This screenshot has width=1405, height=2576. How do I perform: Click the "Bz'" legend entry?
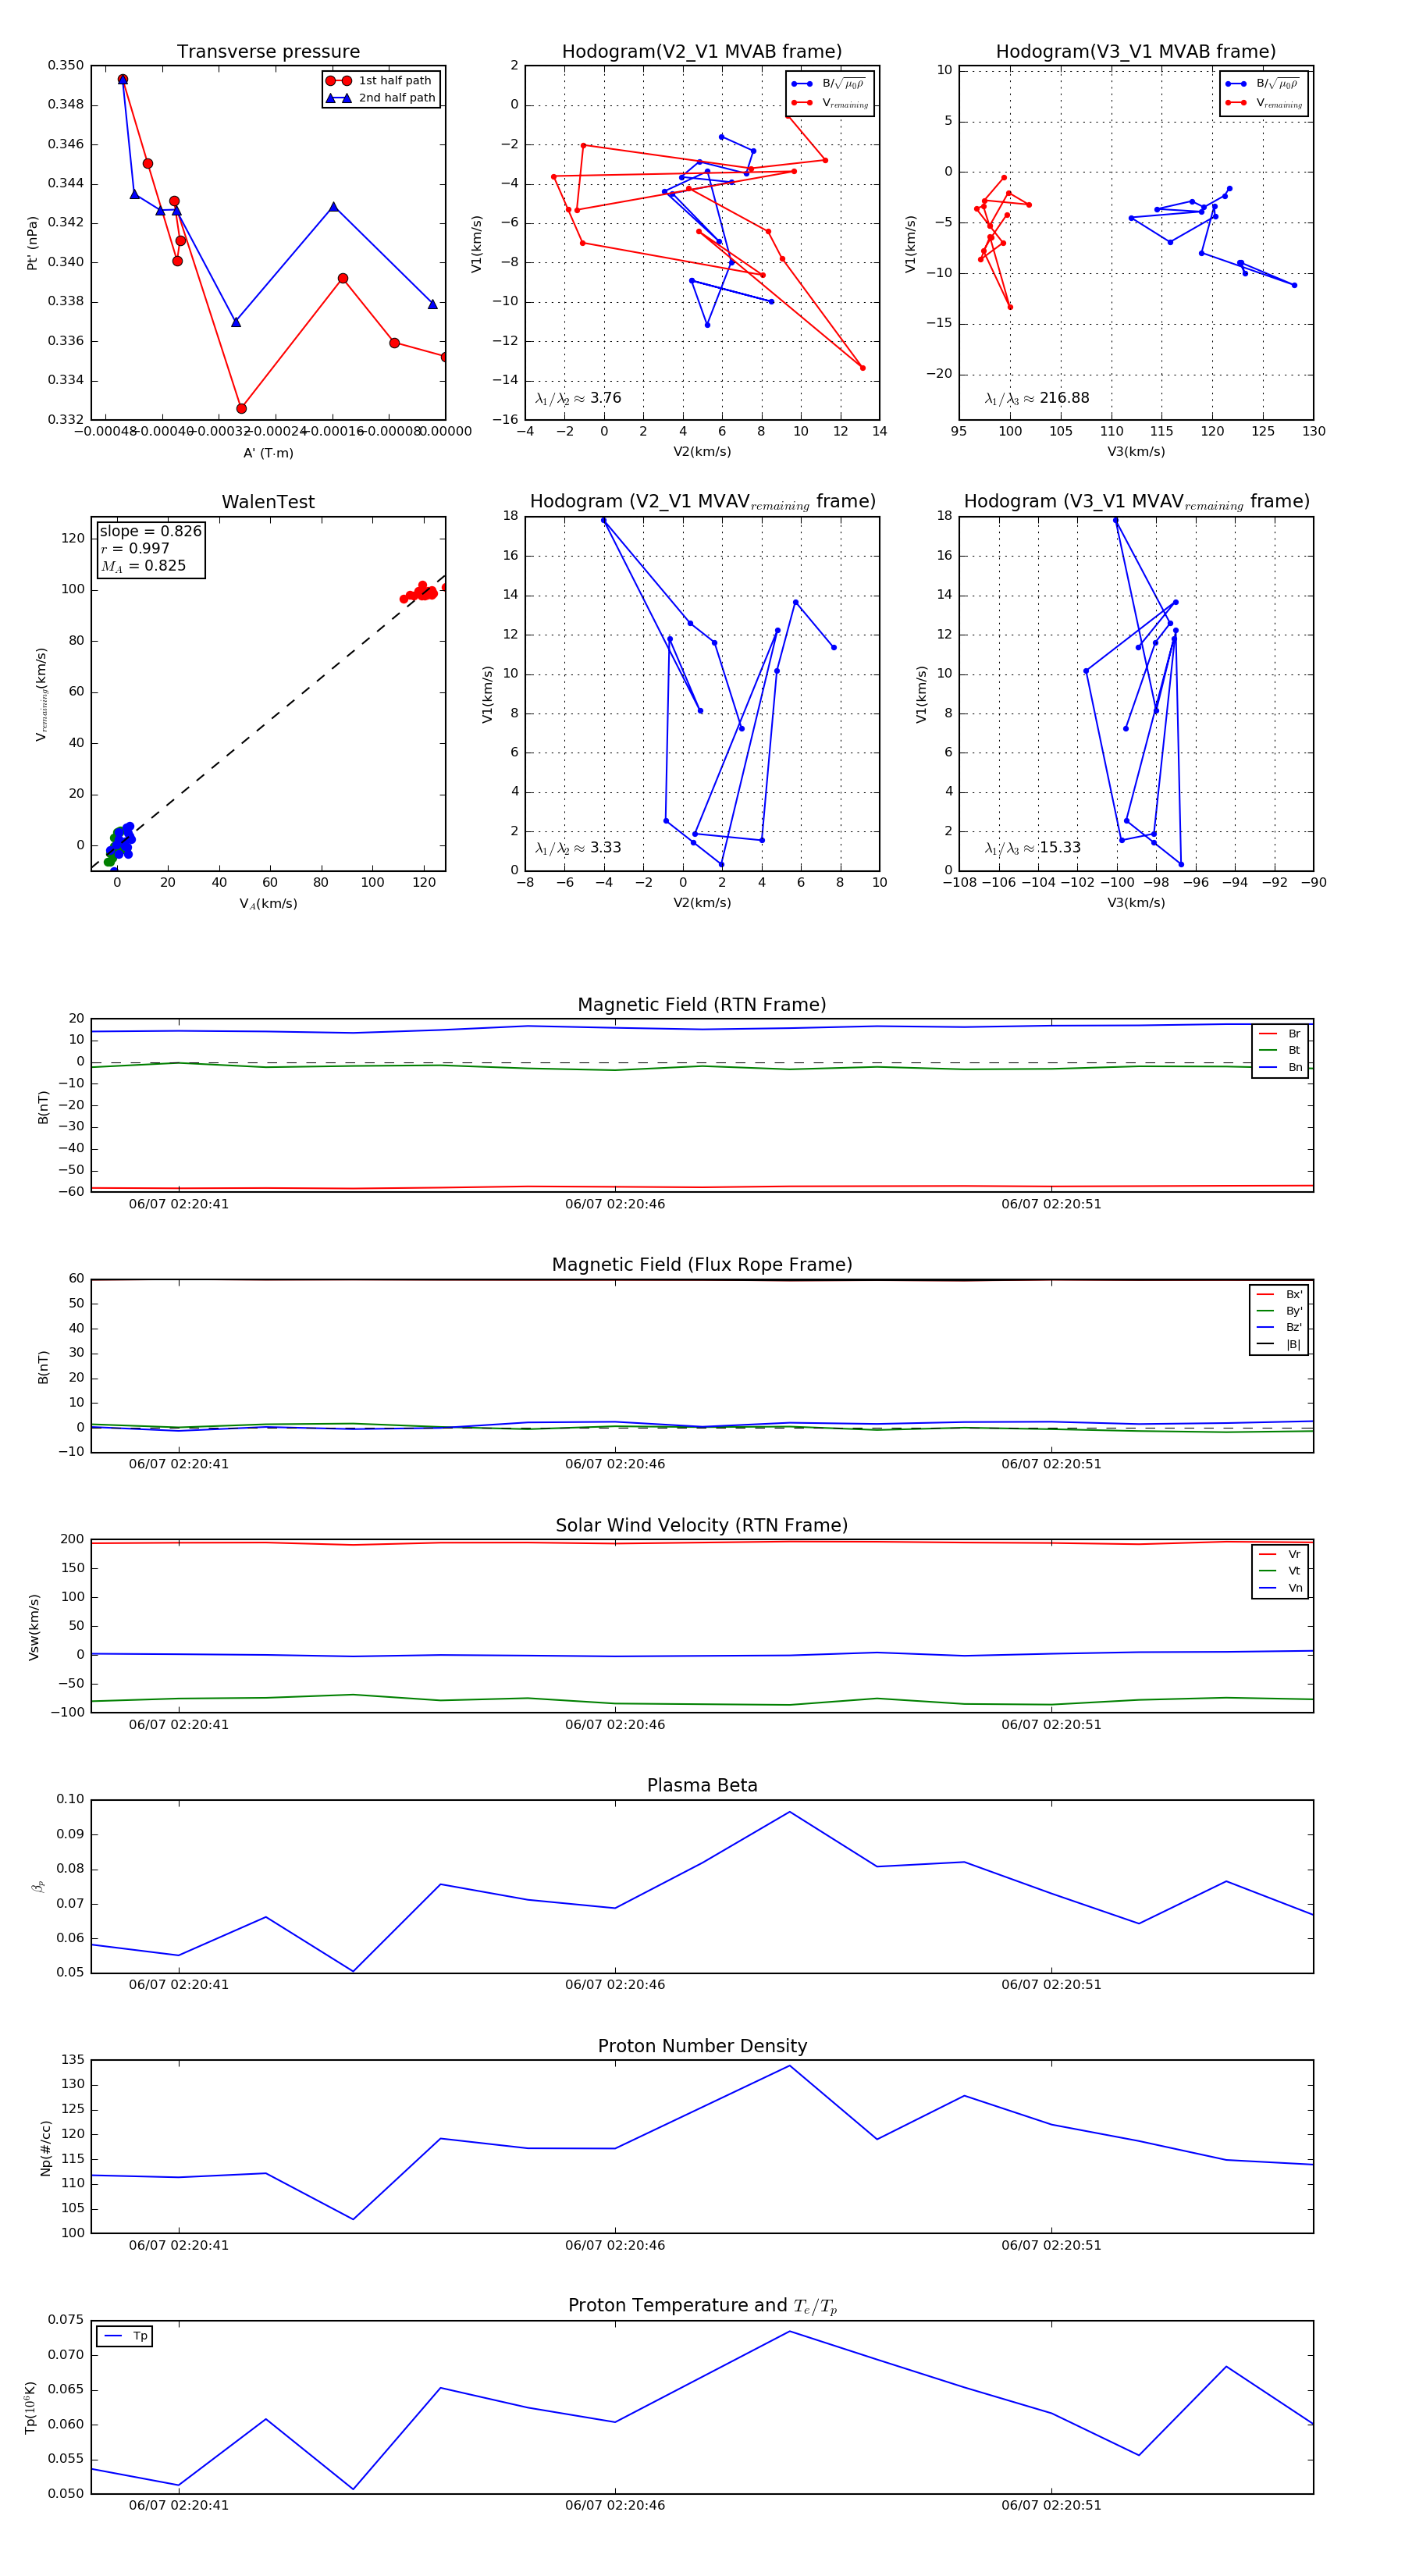pos(1279,1327)
